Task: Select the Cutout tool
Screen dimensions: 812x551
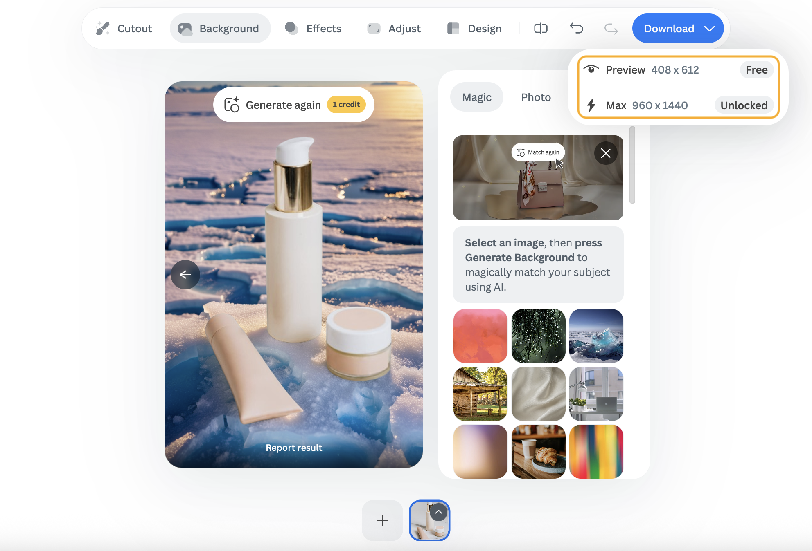Action: [124, 29]
